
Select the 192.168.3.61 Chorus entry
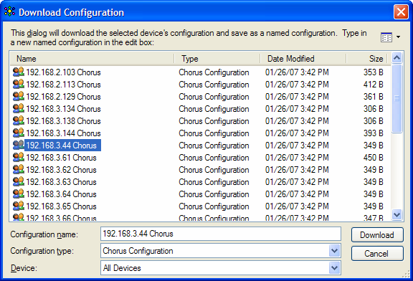tap(61, 158)
